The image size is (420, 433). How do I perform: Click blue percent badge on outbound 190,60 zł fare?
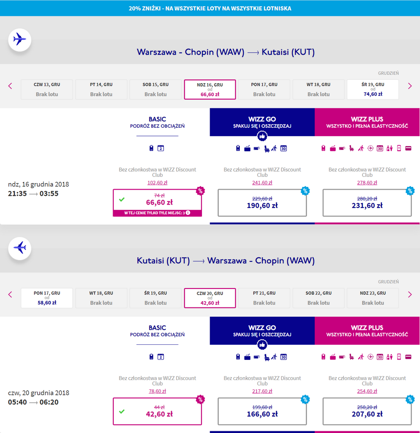click(305, 191)
